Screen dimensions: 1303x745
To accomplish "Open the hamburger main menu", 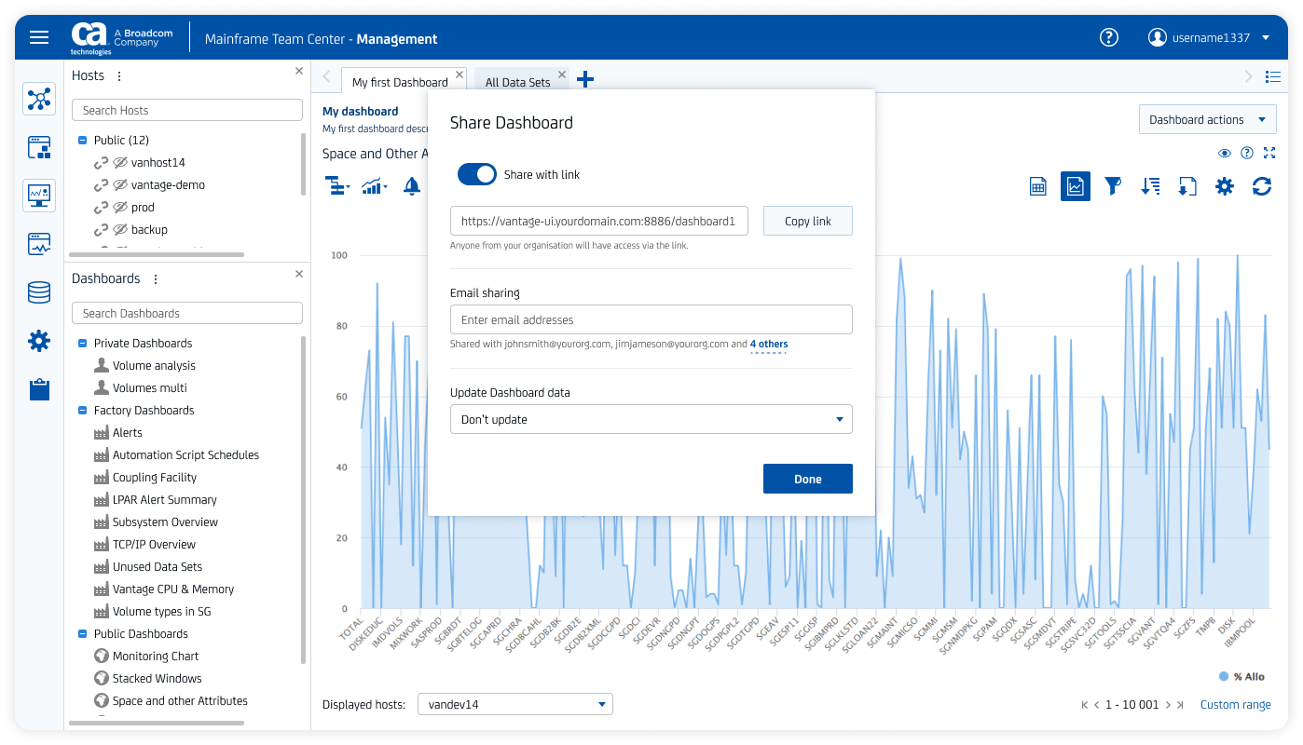I will [x=39, y=37].
